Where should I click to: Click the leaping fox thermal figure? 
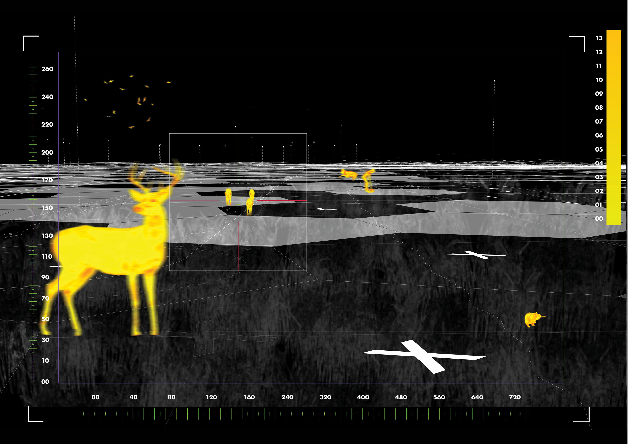349,174
